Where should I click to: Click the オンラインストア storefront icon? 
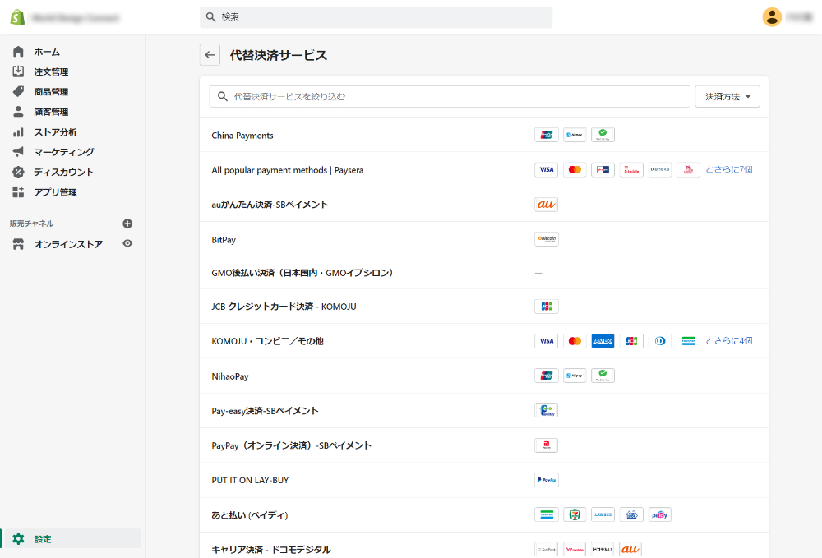(x=18, y=244)
